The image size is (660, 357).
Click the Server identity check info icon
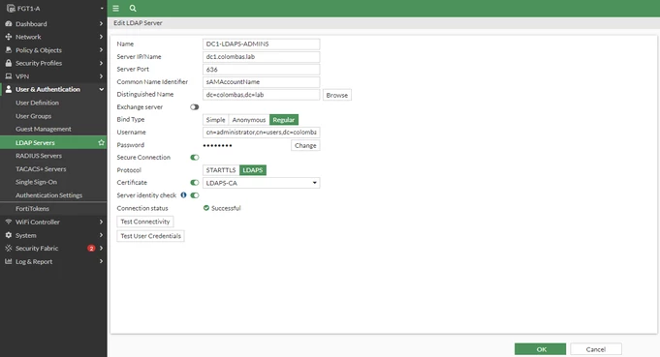(x=183, y=194)
